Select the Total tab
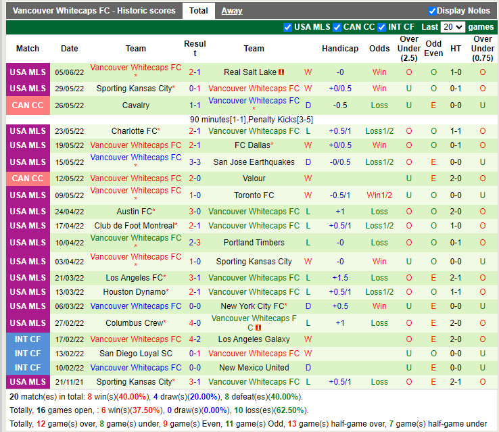Viewport: 499px width, 432px height. click(198, 11)
